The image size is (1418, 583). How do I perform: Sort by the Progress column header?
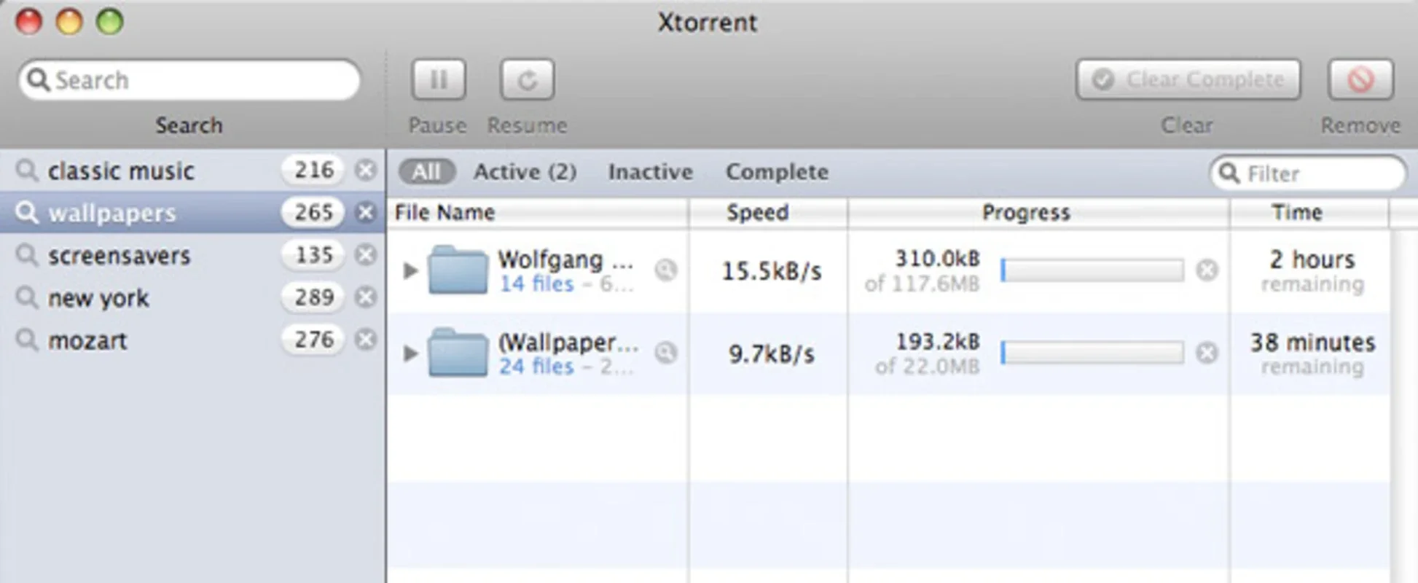(x=1038, y=213)
